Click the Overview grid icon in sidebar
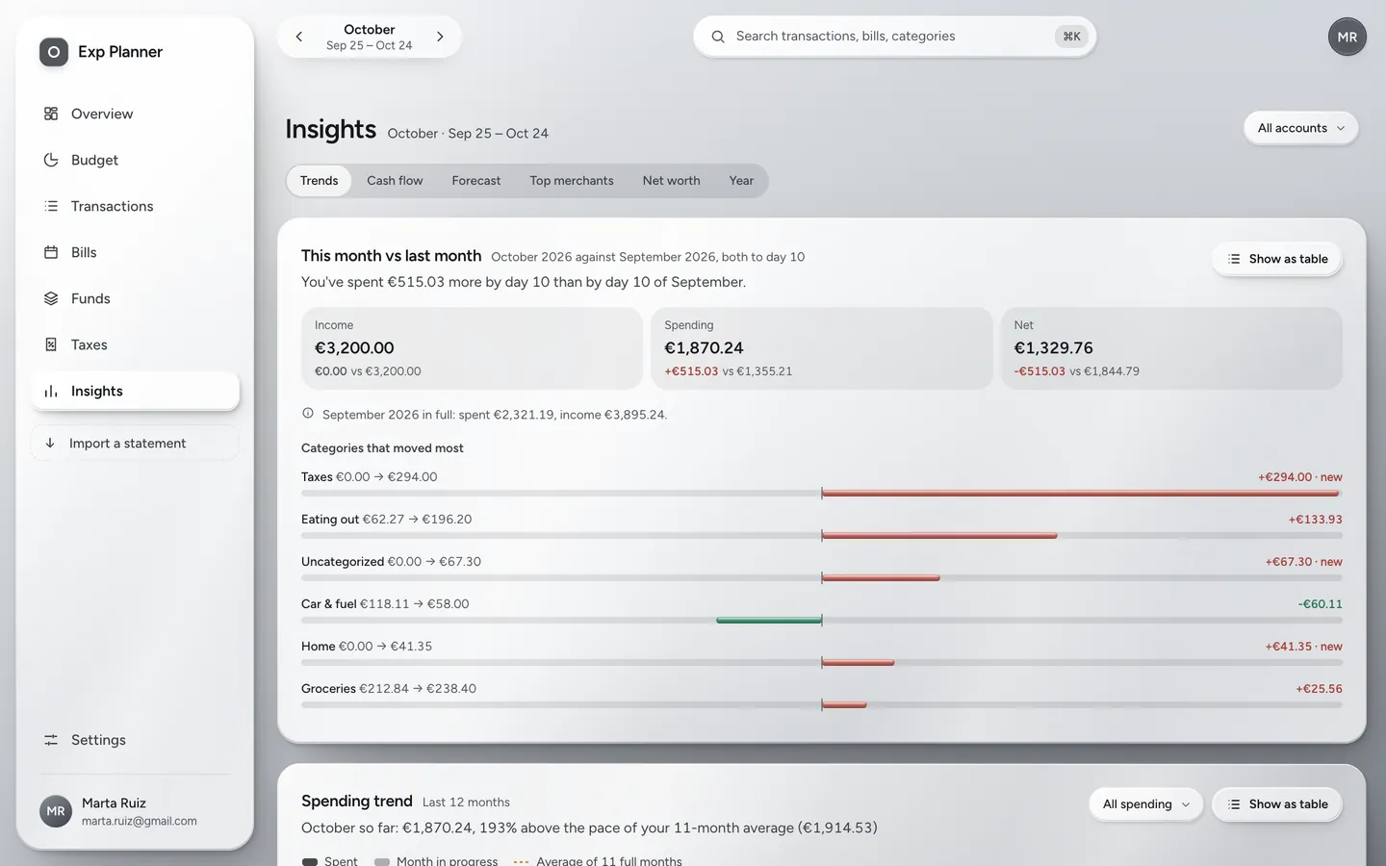Viewport: 1386px width, 866px height. (51, 114)
